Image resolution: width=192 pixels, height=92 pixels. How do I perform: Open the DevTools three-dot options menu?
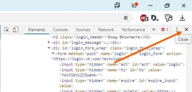177,30
